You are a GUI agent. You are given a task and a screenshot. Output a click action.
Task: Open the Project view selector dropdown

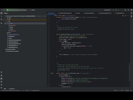coord(6,13)
